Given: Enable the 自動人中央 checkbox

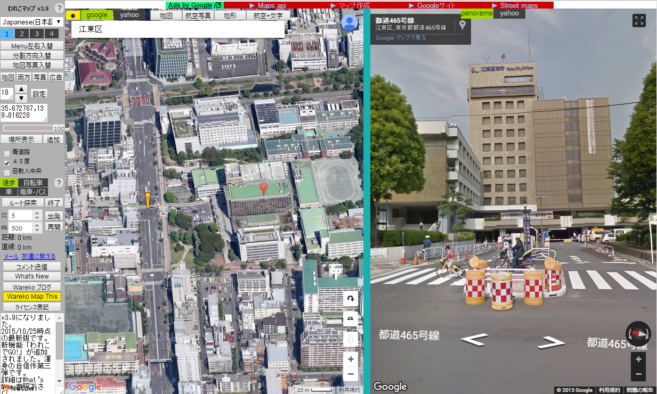Looking at the screenshot, I should 7,172.
